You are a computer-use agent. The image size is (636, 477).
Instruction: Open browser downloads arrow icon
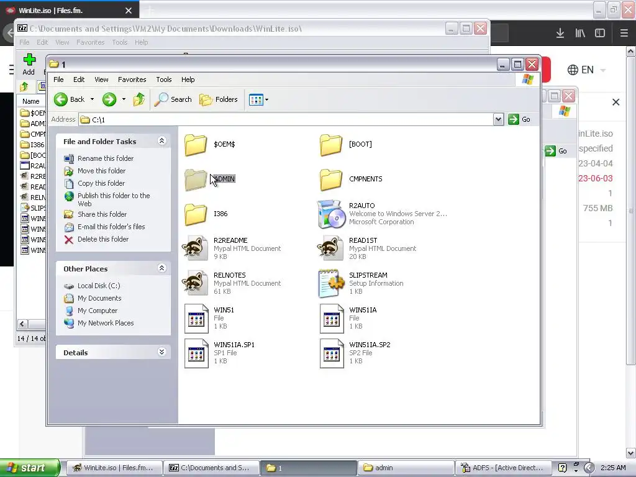(x=560, y=34)
